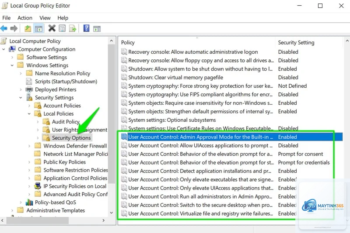350x233 pixels.
Task: Toggle the Show/Hide Action Pane icon
Action: (97, 28)
